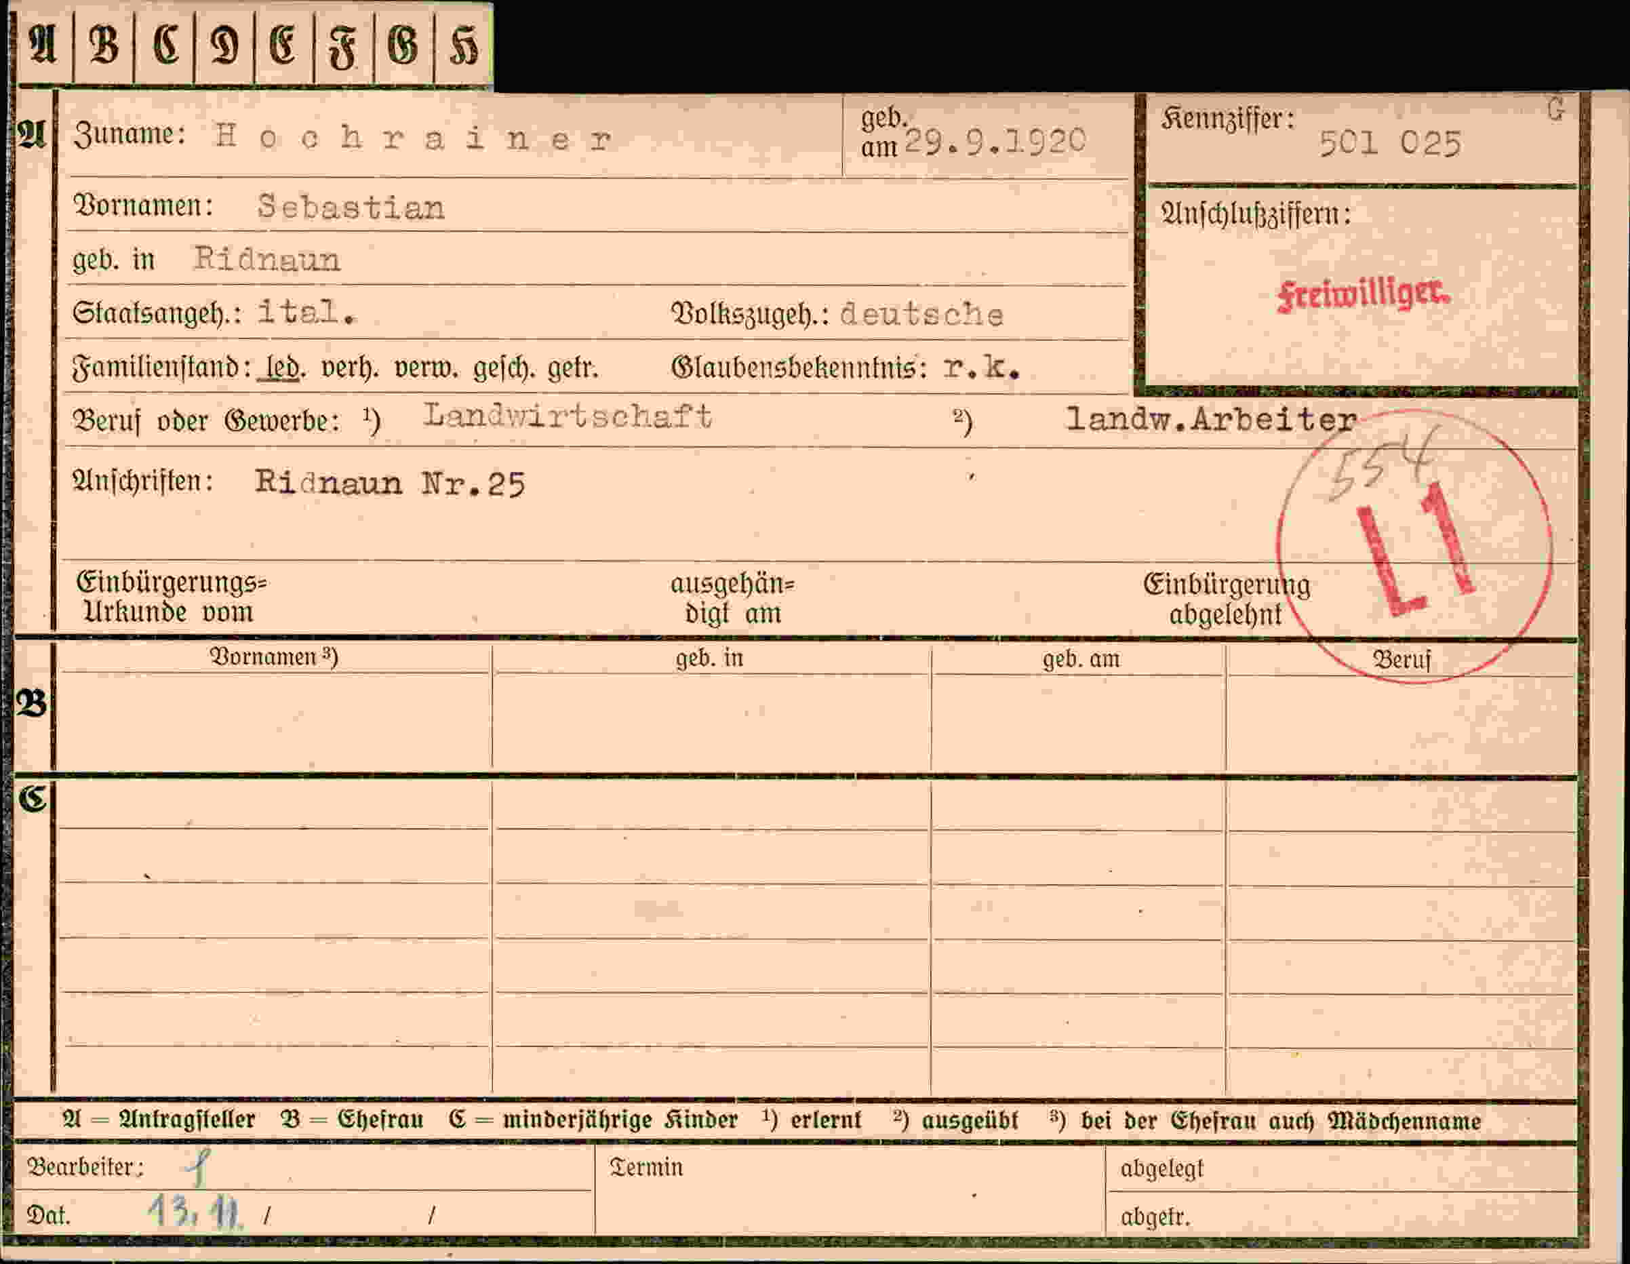Viewport: 1630px width, 1264px height.
Task: Click the Anschlußziffern label
Action: [1255, 215]
